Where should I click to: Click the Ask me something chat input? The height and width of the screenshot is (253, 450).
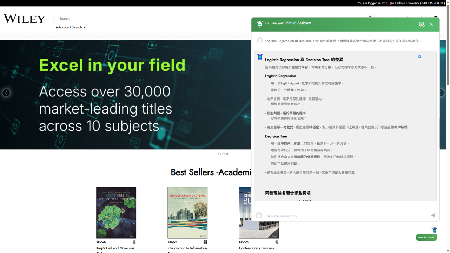pos(348,216)
